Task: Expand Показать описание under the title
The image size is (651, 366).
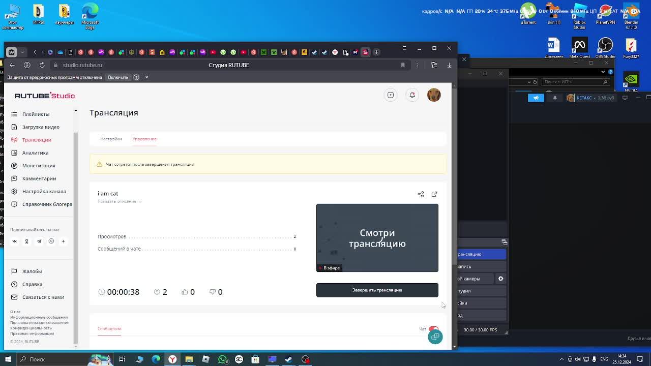Action: [120, 201]
